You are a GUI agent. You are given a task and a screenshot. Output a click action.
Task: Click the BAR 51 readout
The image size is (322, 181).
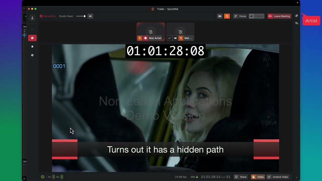tap(226, 177)
